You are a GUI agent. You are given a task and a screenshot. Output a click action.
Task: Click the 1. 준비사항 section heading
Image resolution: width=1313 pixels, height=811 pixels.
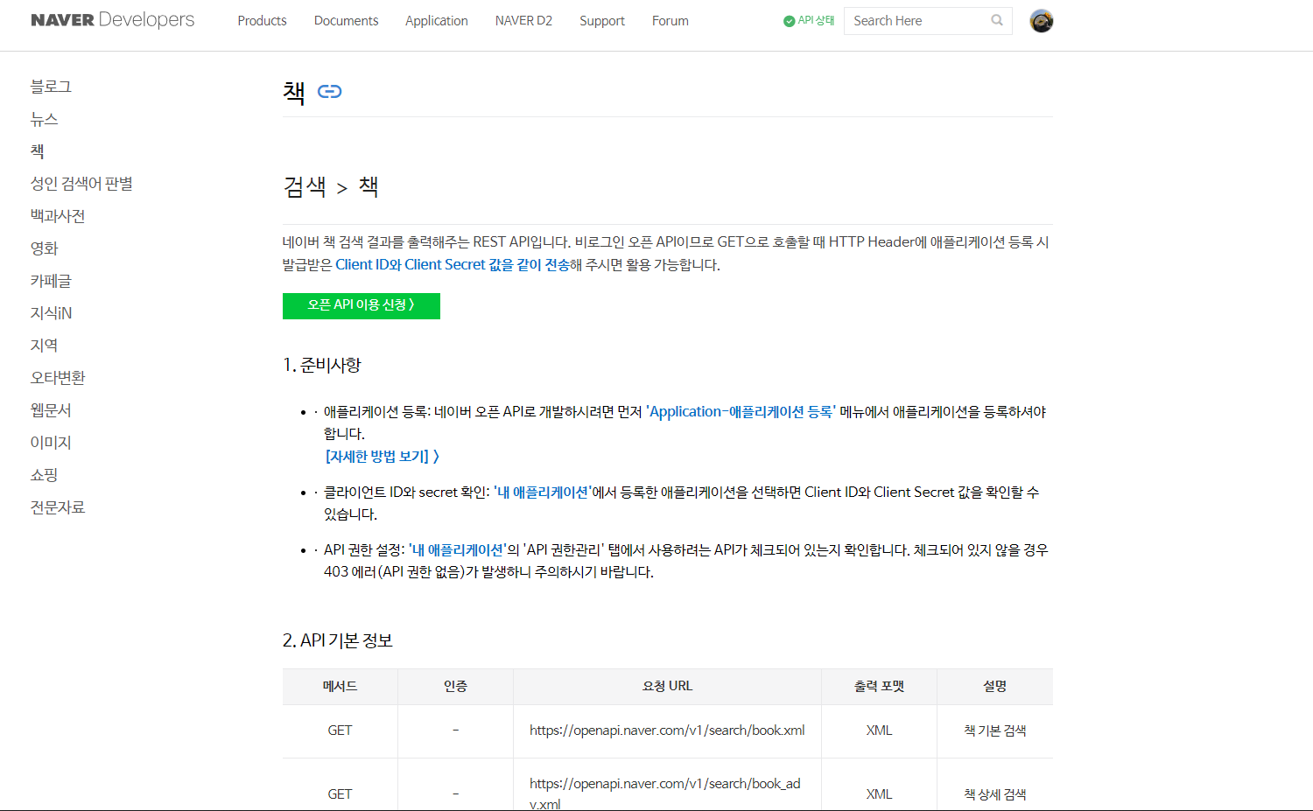point(322,365)
